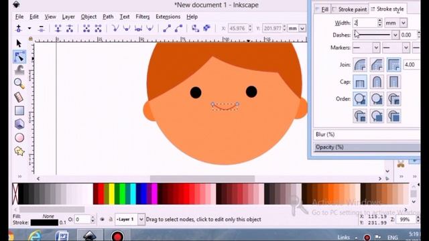Open the toolbar coordinate unit mm dropdown

coord(302,28)
